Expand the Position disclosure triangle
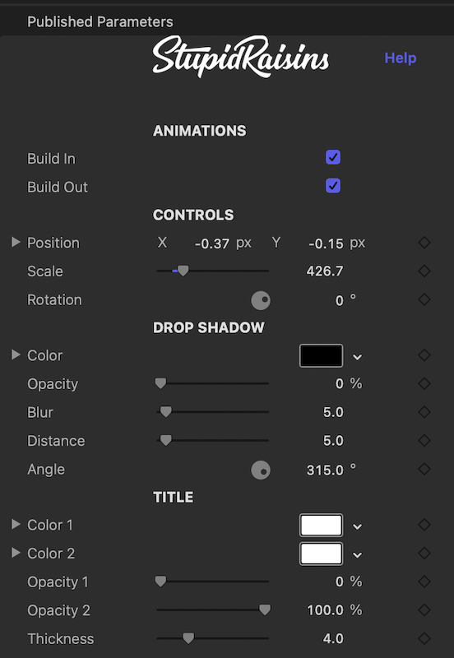Image resolution: width=454 pixels, height=658 pixels. point(16,242)
